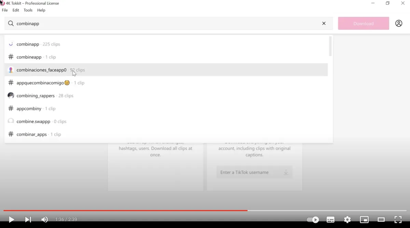Screen dimensions: 410x228
Task: Select the combinapp 225 clips suggestion
Action: [x=166, y=44]
